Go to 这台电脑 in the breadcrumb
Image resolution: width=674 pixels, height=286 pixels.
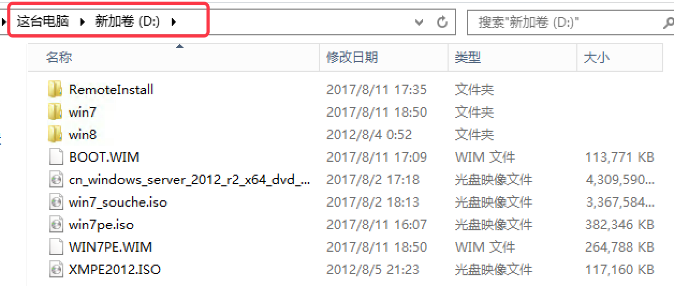(43, 22)
